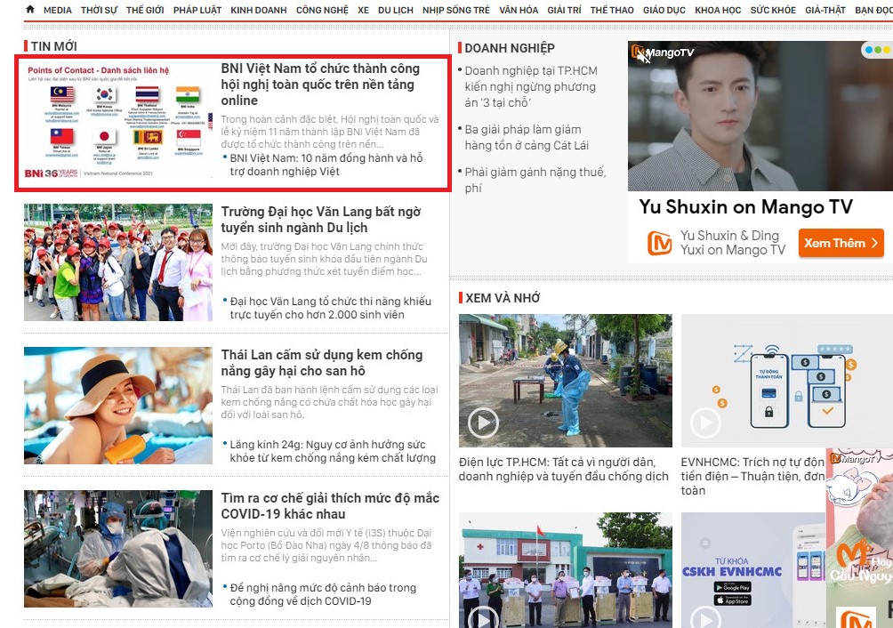
Task: Open the ad options colored dots
Action: pyautogui.click(x=878, y=50)
